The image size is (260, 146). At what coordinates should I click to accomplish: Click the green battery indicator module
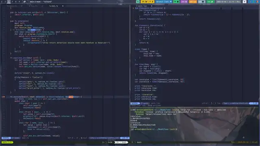point(176,2)
